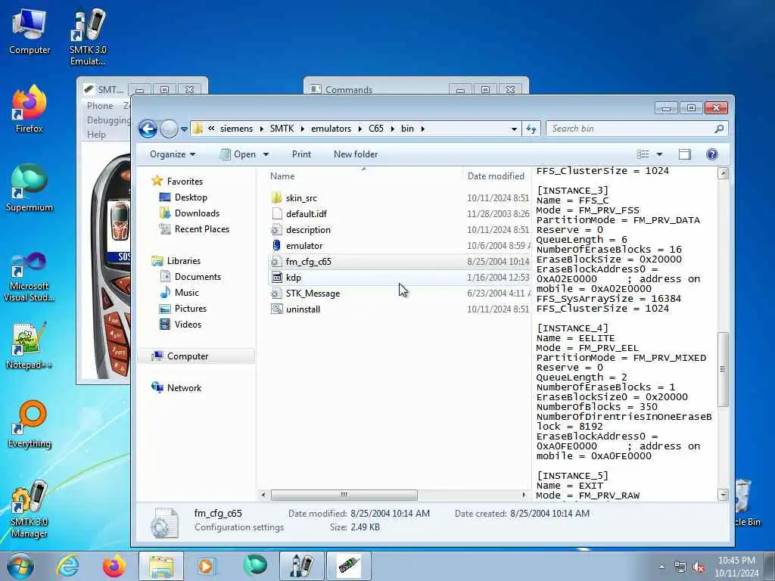Image resolution: width=775 pixels, height=581 pixels.
Task: Click preview pane scrollbar down arrow
Action: [x=723, y=495]
